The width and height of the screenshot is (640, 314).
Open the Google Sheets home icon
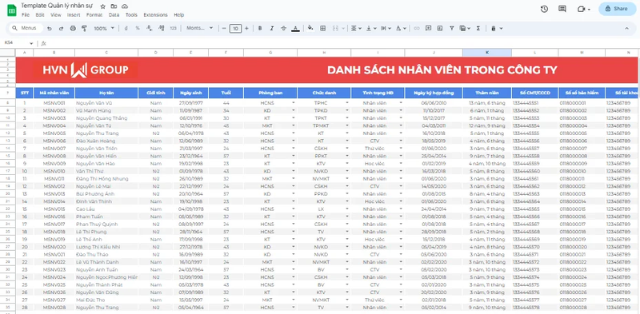click(x=11, y=10)
